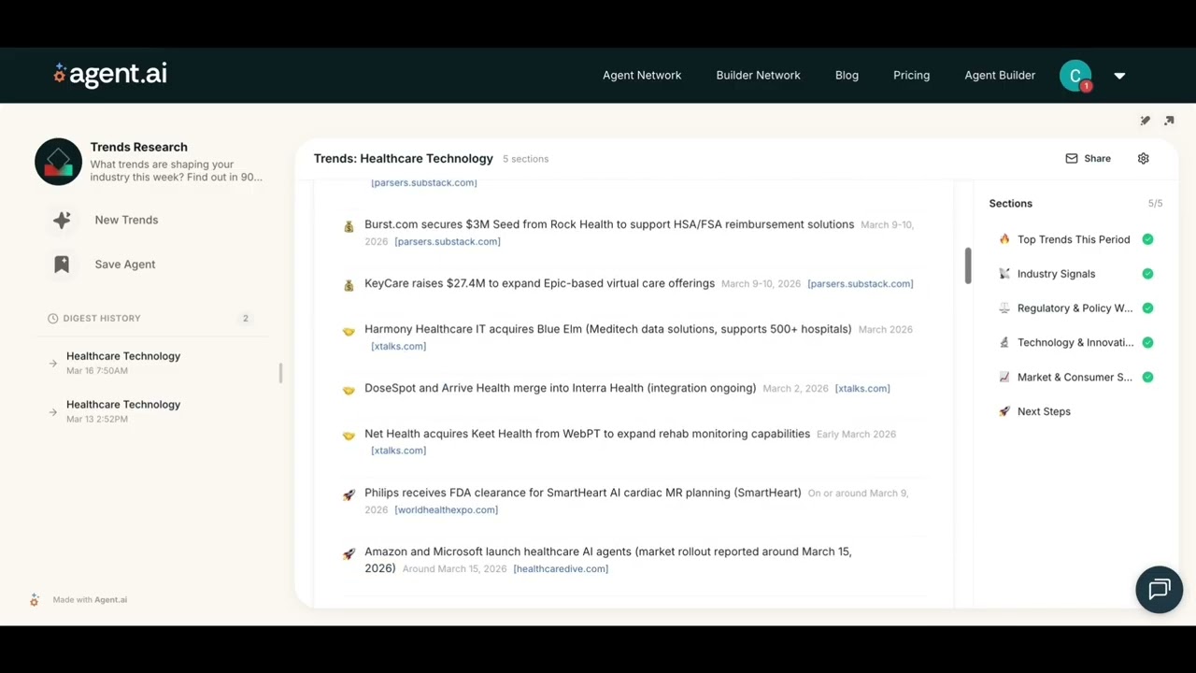Open parsers.substack.com source for Burst.com item
Screen dimensions: 1196x673
tap(448, 241)
